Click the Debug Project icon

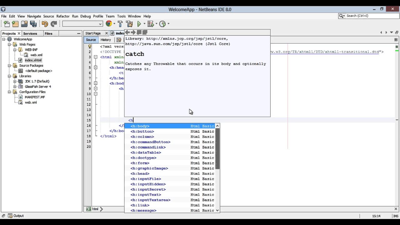151,24
